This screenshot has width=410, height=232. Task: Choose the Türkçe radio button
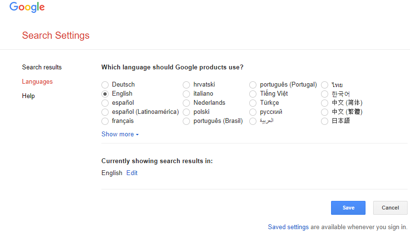tap(253, 103)
